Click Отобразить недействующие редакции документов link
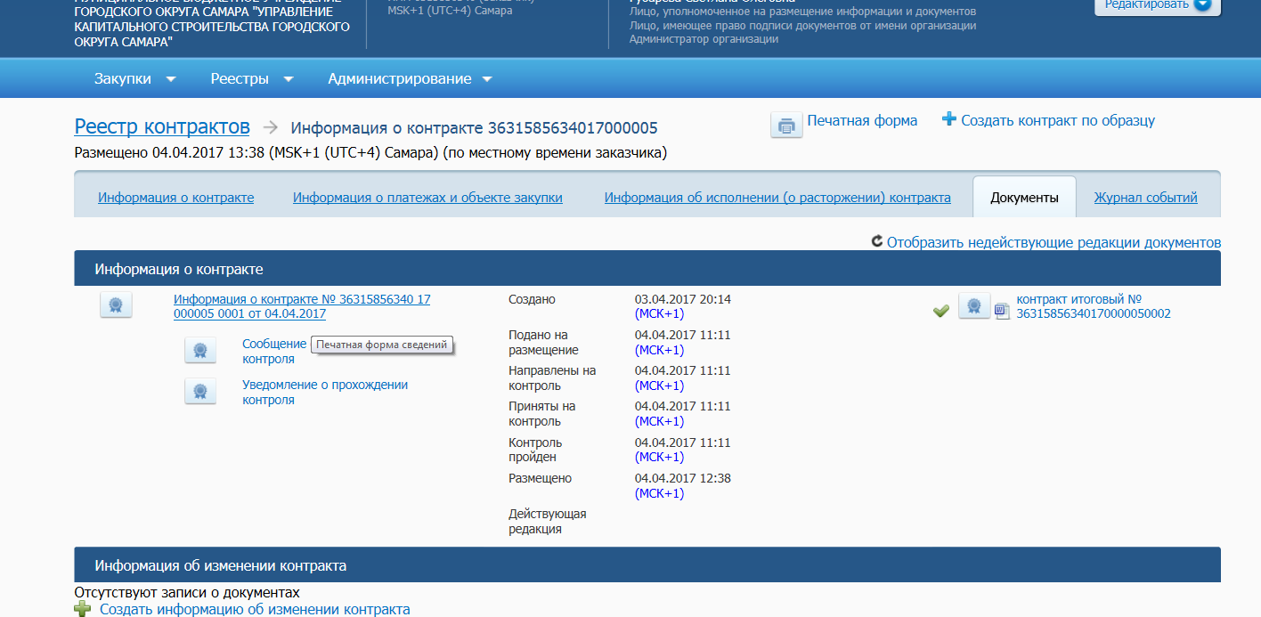The width and height of the screenshot is (1261, 617). pyautogui.click(x=1054, y=242)
